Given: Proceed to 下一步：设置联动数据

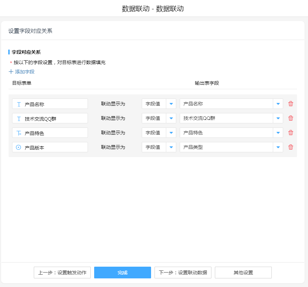Looking at the screenshot, I should point(183,273).
